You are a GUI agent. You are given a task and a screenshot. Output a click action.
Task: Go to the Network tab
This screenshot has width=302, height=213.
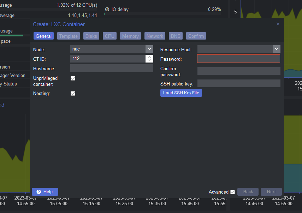tap(155, 36)
